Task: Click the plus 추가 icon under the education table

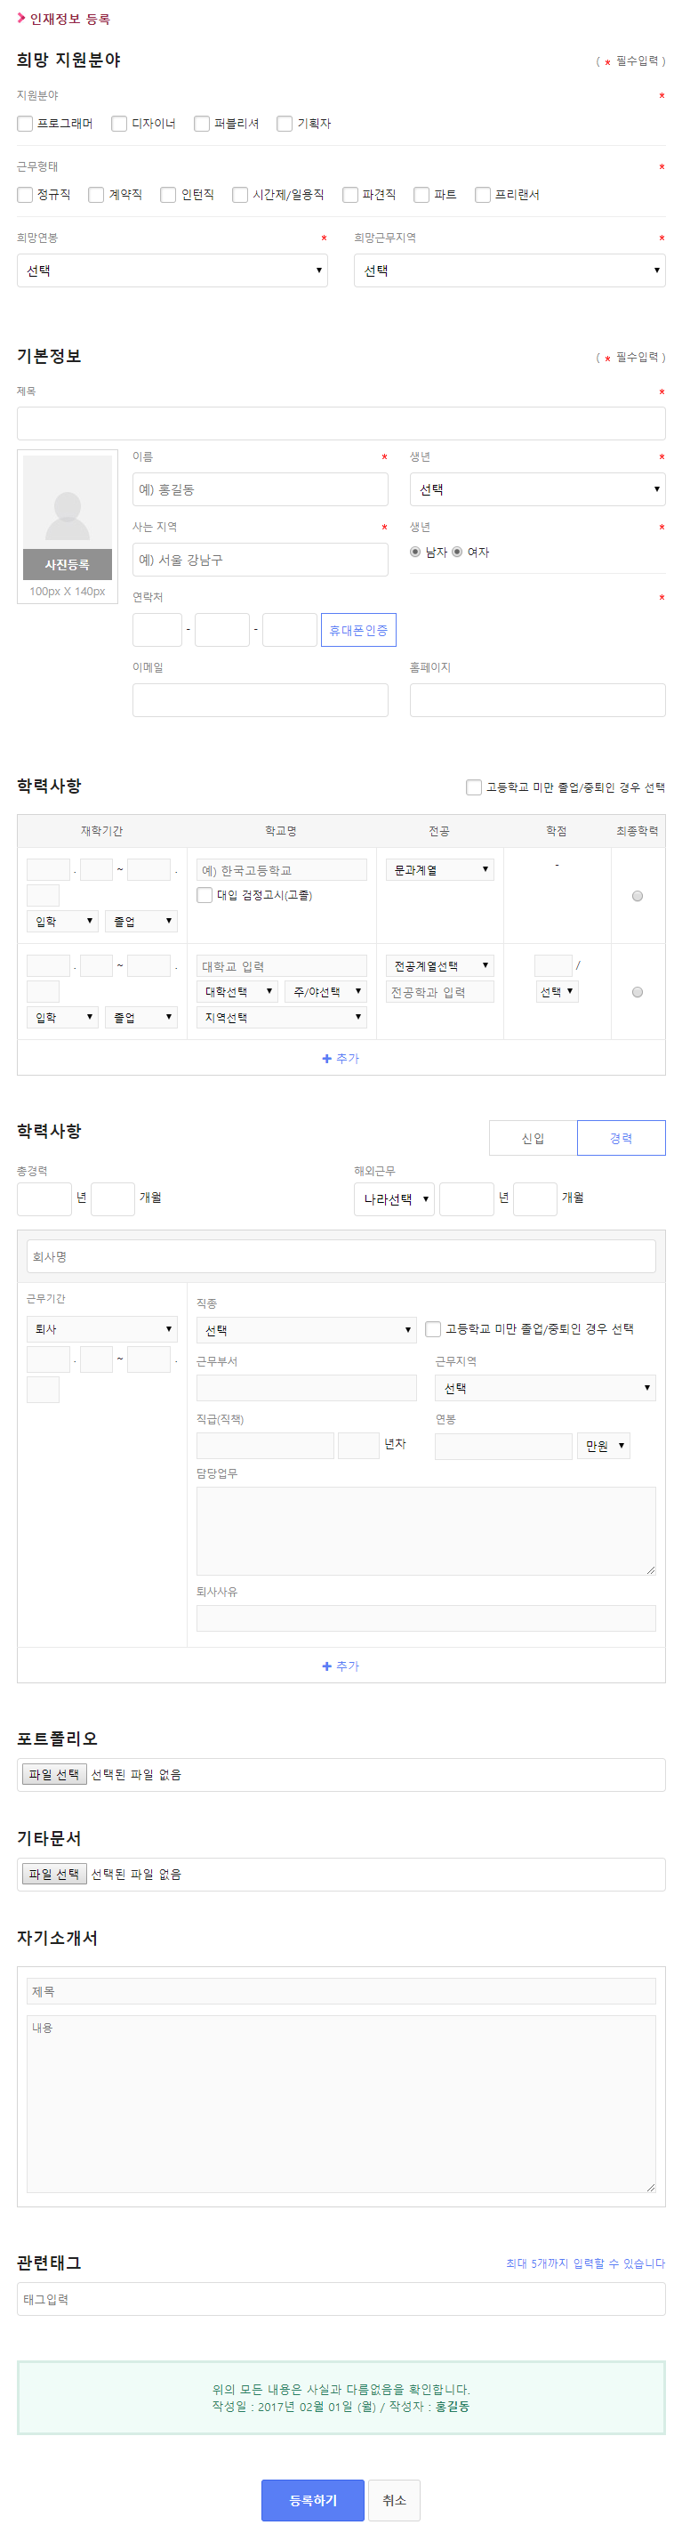Action: coord(326,1059)
